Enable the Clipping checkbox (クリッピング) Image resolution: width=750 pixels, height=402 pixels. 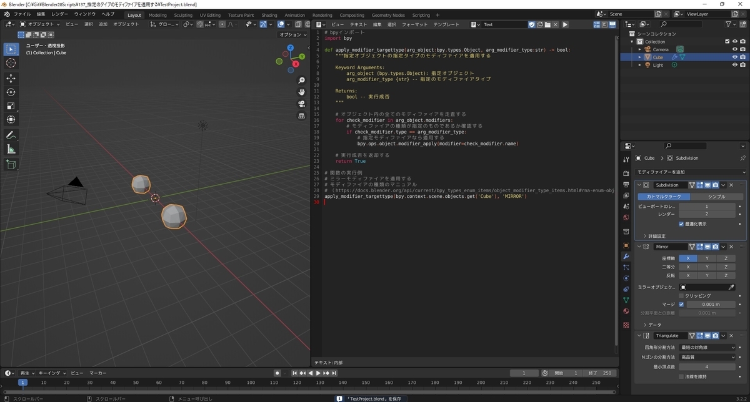click(681, 296)
